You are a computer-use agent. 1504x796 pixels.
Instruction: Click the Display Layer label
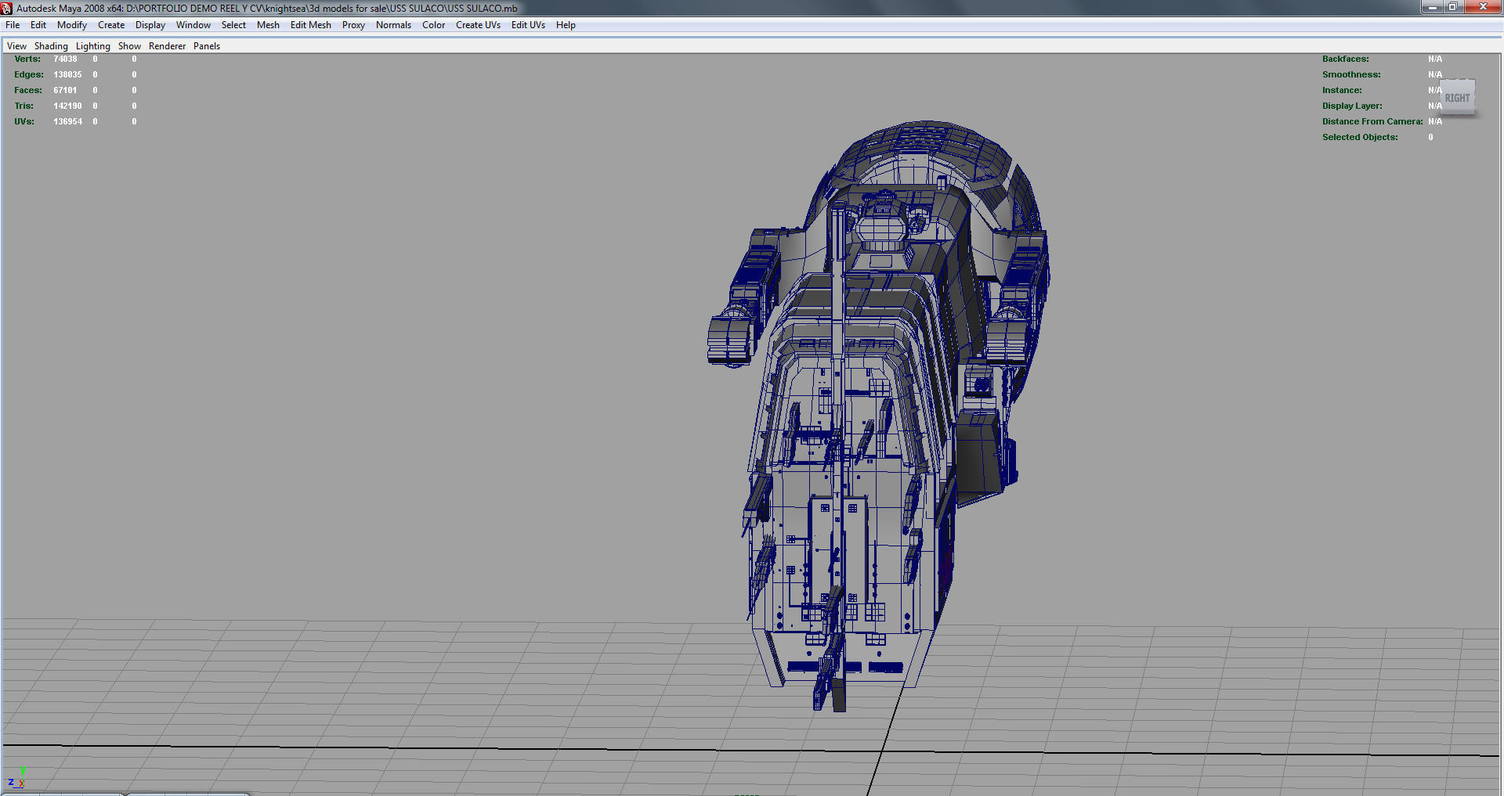click(1352, 106)
